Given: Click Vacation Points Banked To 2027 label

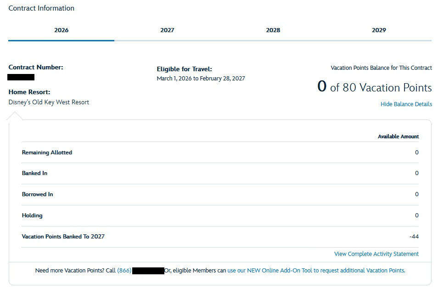Looking at the screenshot, I should [63, 237].
